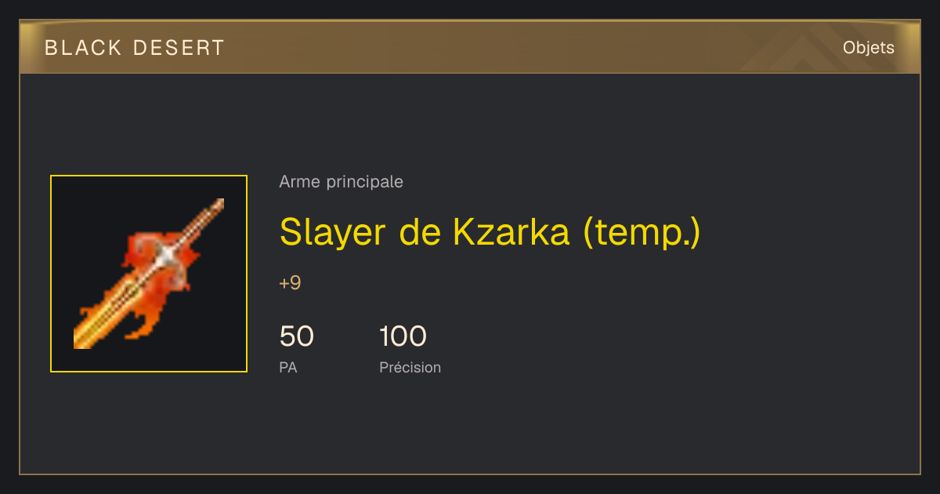Click the BLACK DESERT header title

click(135, 48)
